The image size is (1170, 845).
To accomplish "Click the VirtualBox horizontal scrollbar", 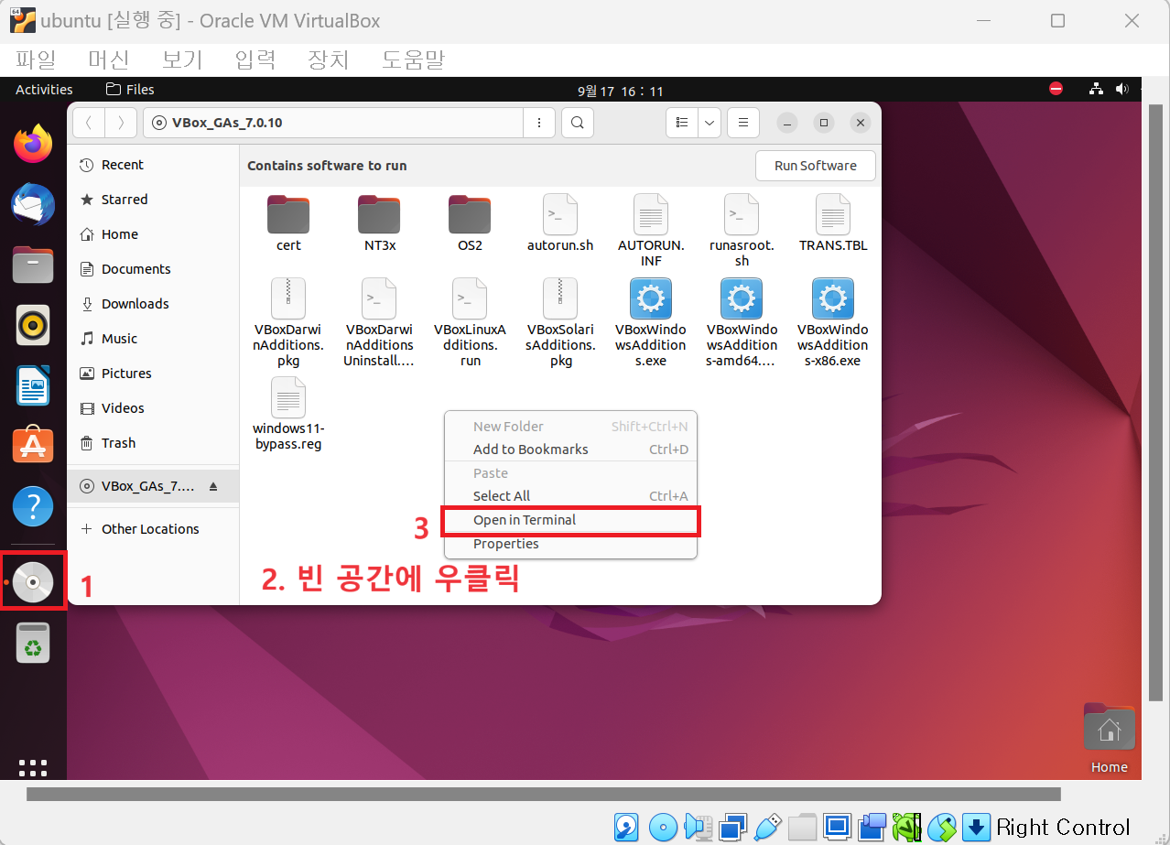I will click(x=543, y=794).
